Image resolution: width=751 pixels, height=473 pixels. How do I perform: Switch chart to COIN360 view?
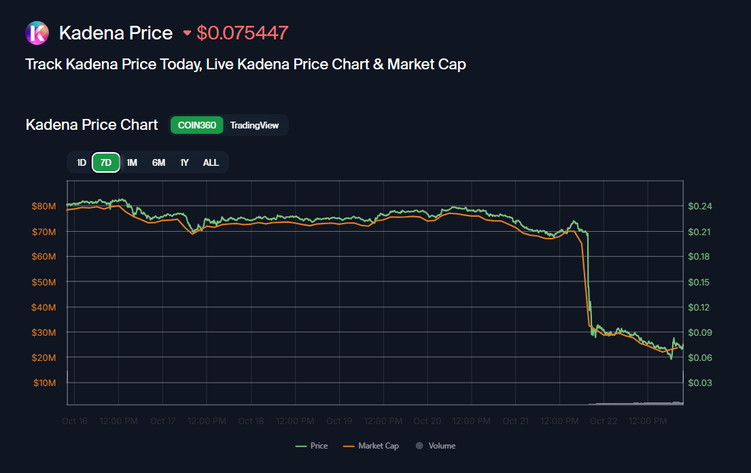(196, 125)
